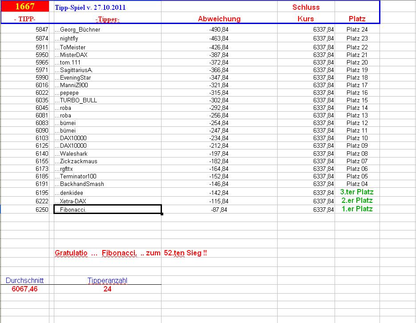This screenshot has height=323, width=416.
Task: Select deviation cell -254,84
Action: (x=219, y=123)
